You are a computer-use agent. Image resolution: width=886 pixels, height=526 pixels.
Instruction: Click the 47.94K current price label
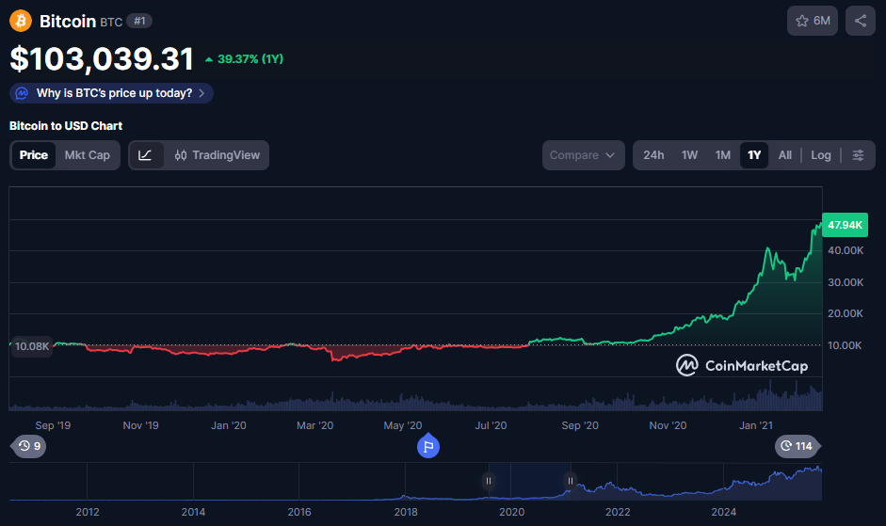click(845, 225)
